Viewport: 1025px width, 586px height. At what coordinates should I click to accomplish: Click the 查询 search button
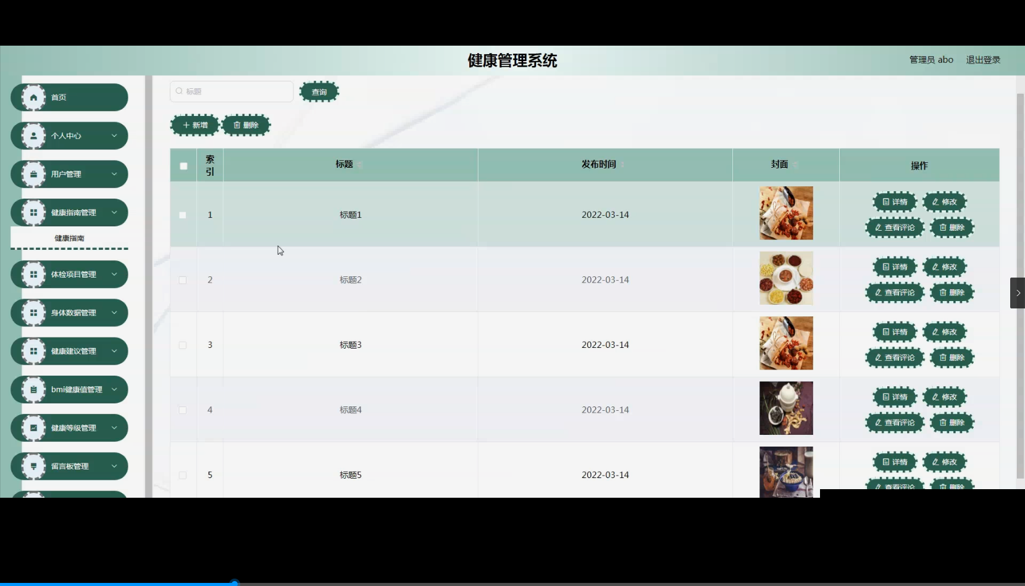pyautogui.click(x=319, y=92)
